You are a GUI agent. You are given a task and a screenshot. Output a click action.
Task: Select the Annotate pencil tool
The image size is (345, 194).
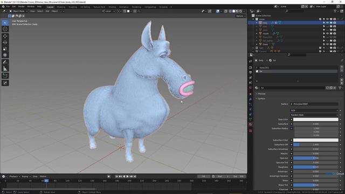5,63
